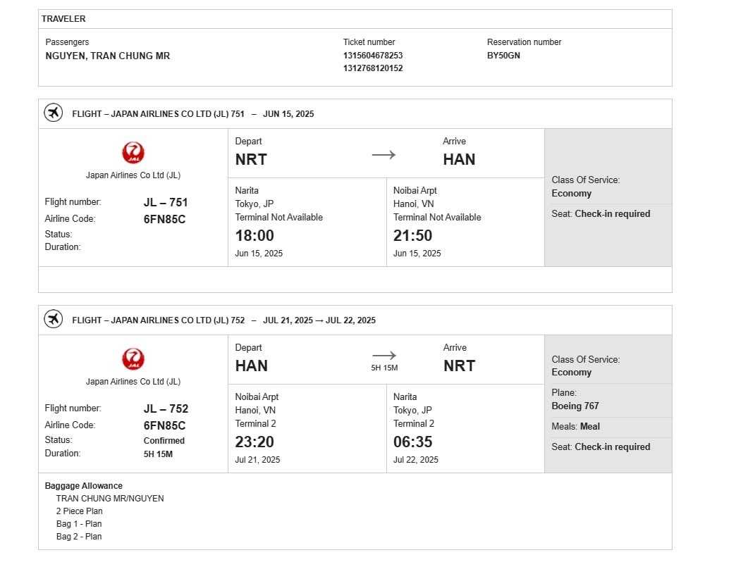Screen dimensions: 755x574
Task: Click the JAL logo in the JL 752 section
Action: point(133,359)
